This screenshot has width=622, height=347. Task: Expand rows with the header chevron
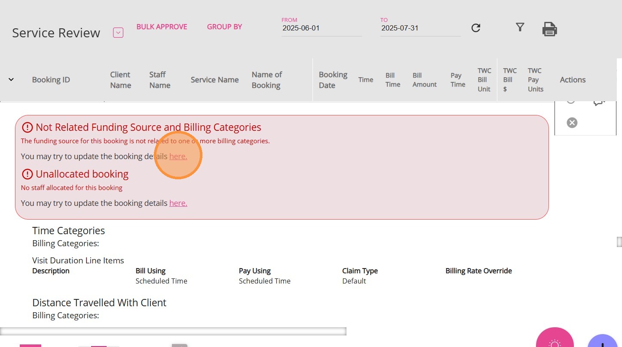pos(11,79)
